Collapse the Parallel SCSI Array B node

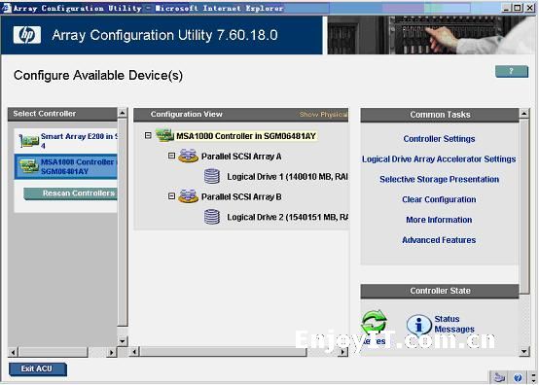(171, 196)
